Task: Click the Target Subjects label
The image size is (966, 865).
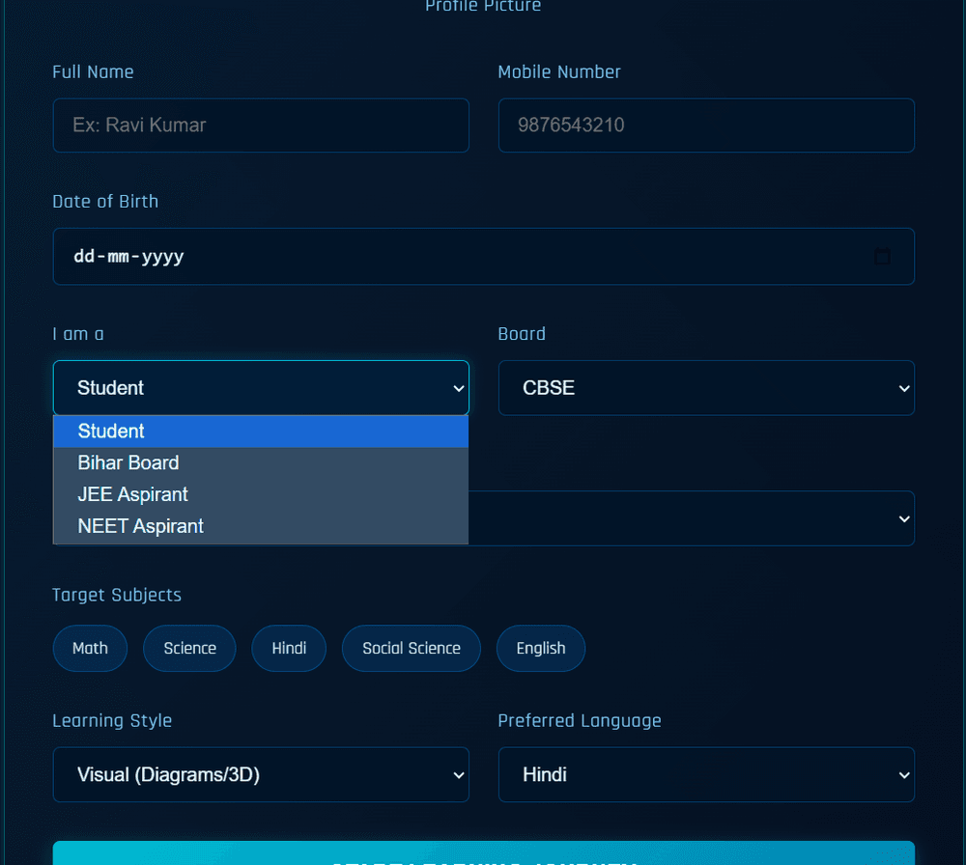Action: pos(117,595)
